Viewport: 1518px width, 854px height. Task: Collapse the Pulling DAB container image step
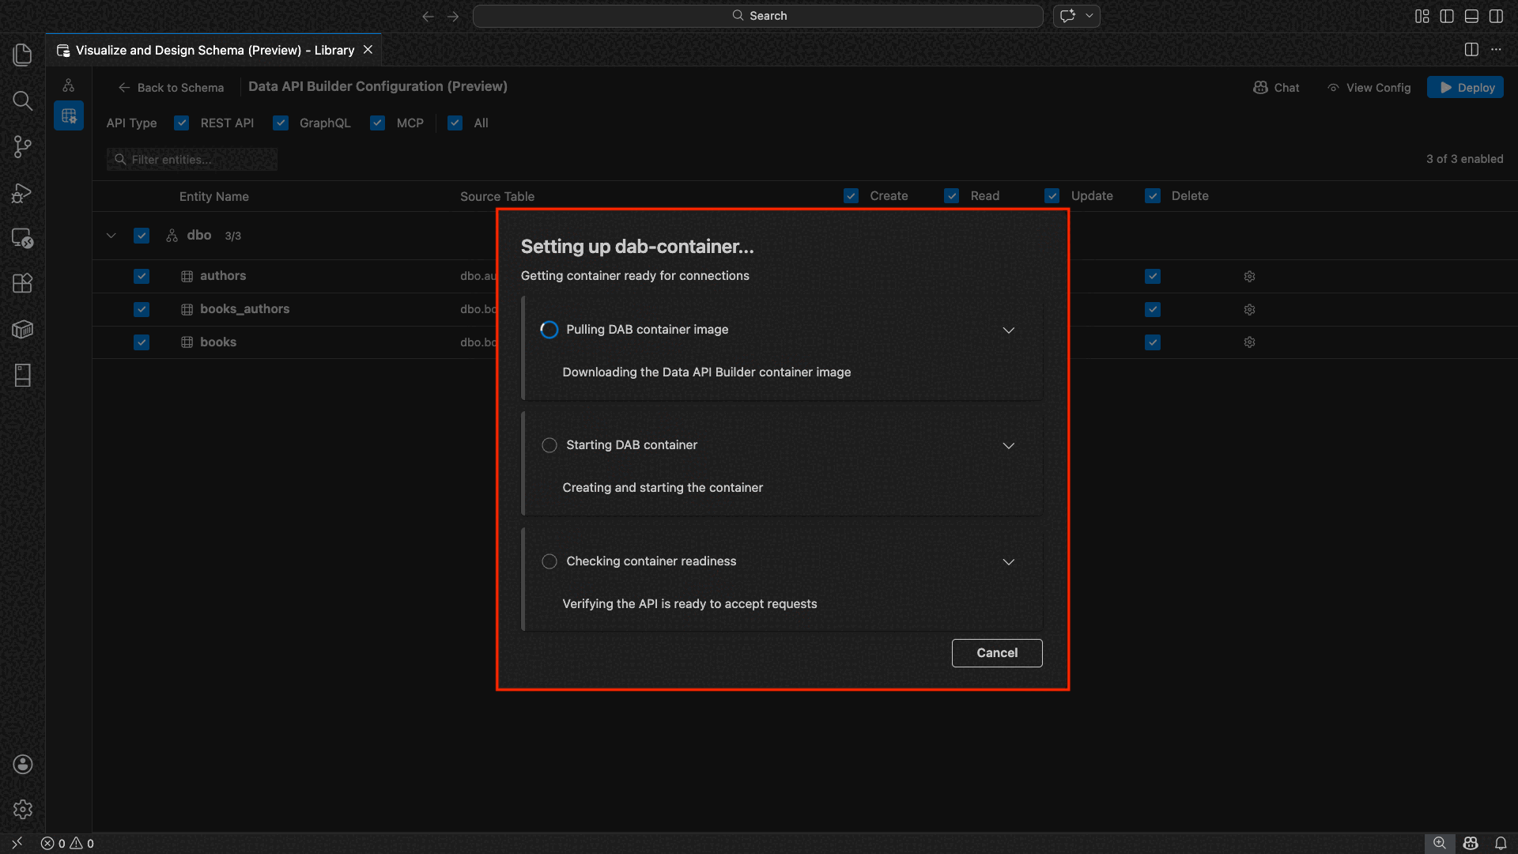pos(1008,330)
